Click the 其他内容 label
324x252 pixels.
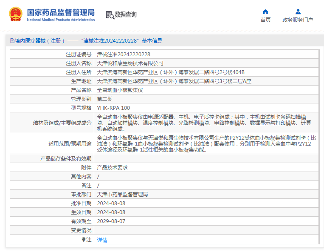click(x=81, y=176)
